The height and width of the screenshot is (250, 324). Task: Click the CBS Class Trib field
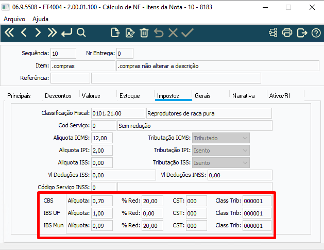coord(257,201)
